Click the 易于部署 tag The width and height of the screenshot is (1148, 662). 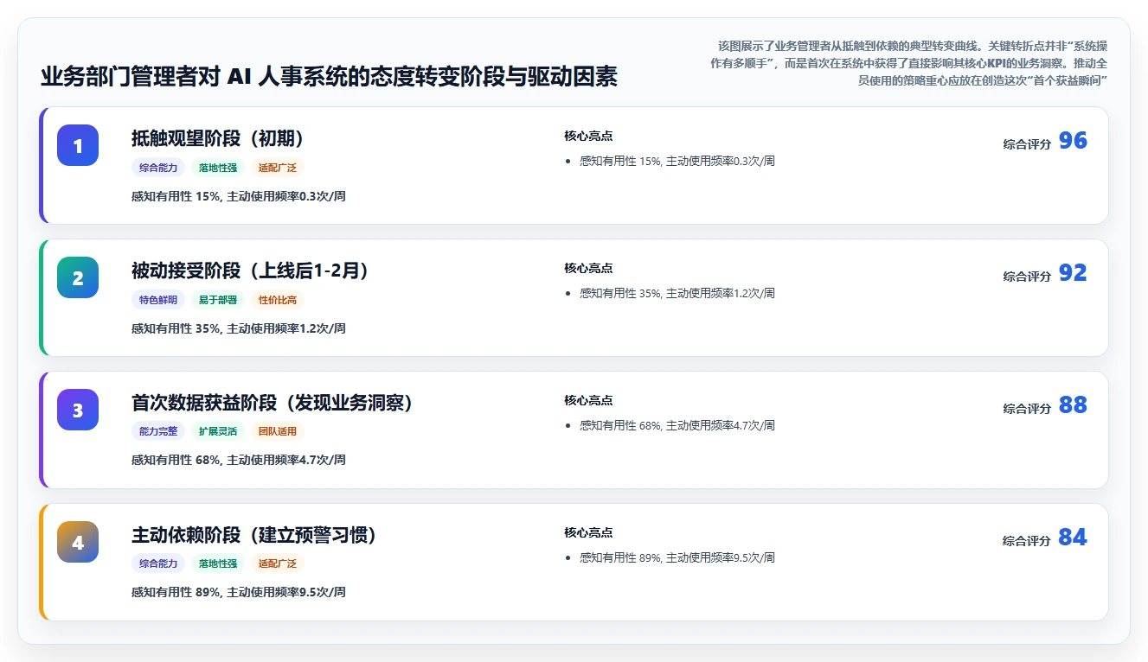point(218,300)
